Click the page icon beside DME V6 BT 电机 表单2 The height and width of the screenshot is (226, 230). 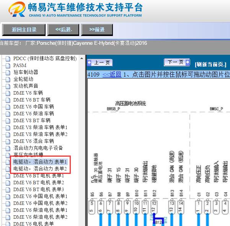click(8, 183)
